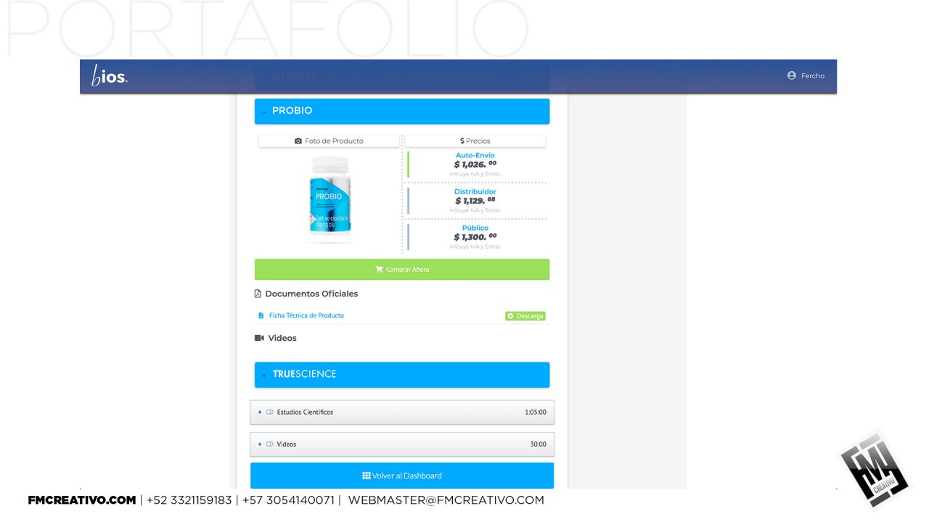The image size is (929, 522).
Task: Collapse the PROBIO product section
Action: pos(402,111)
